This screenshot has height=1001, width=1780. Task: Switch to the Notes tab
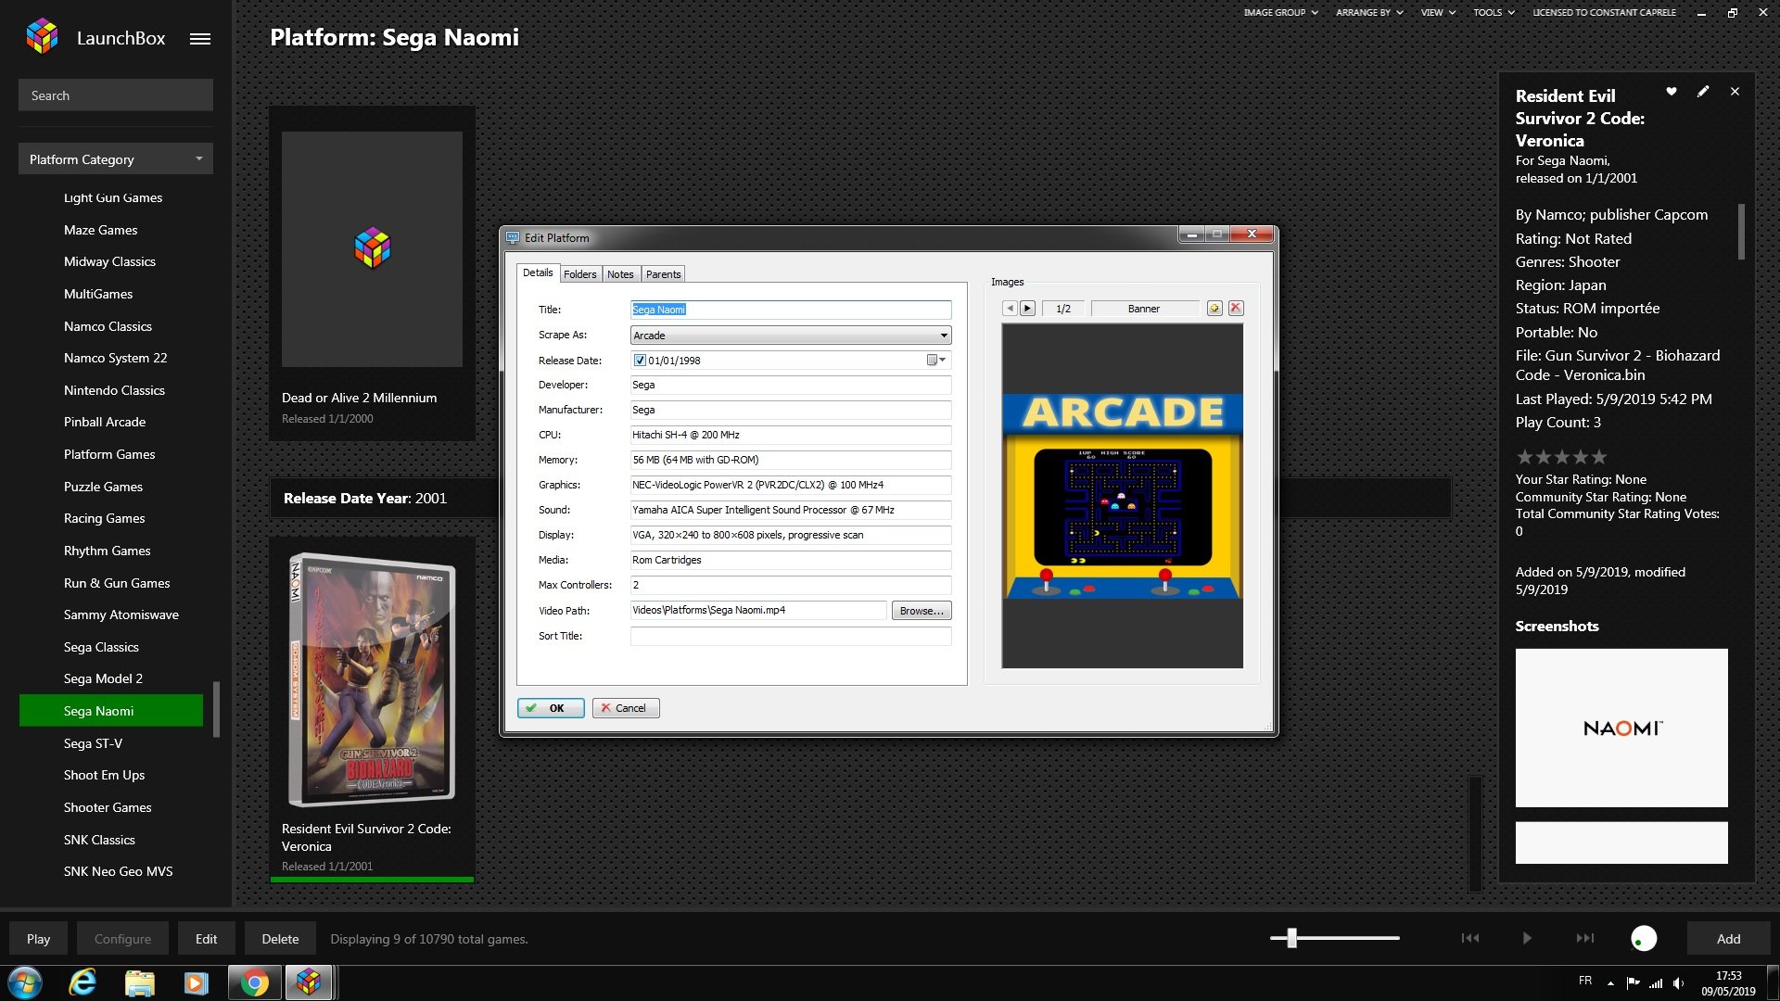[x=620, y=274]
